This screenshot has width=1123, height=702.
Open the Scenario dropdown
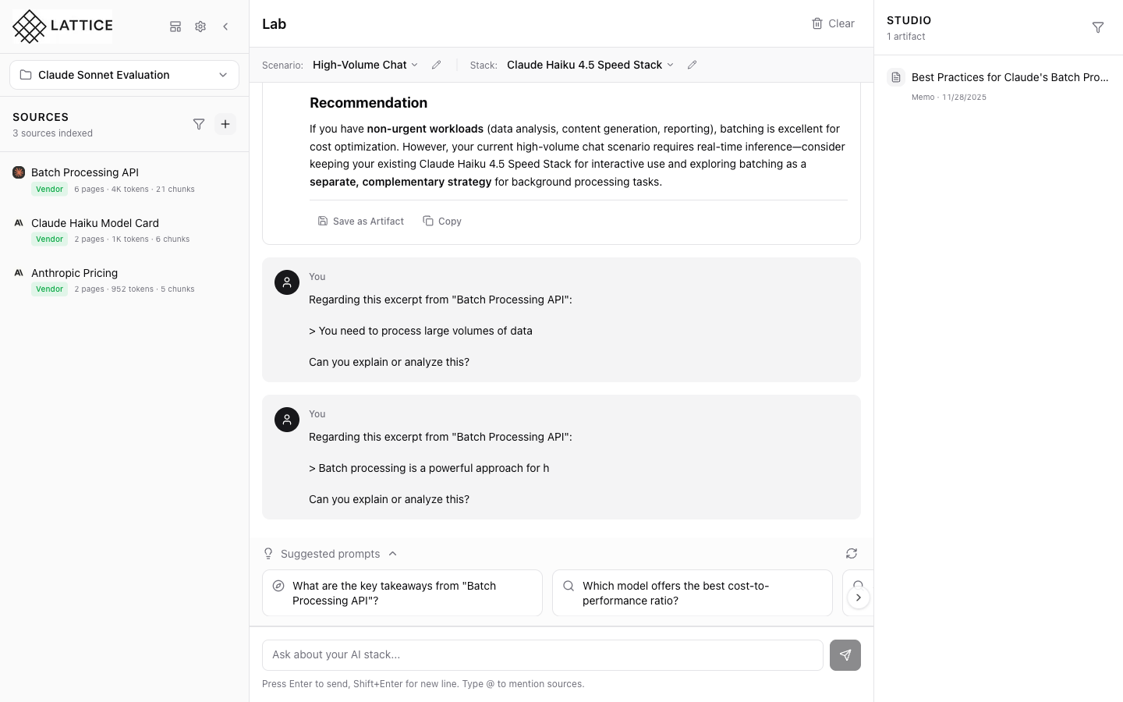point(365,65)
